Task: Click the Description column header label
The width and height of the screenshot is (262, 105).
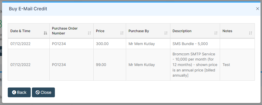Action: (x=182, y=31)
